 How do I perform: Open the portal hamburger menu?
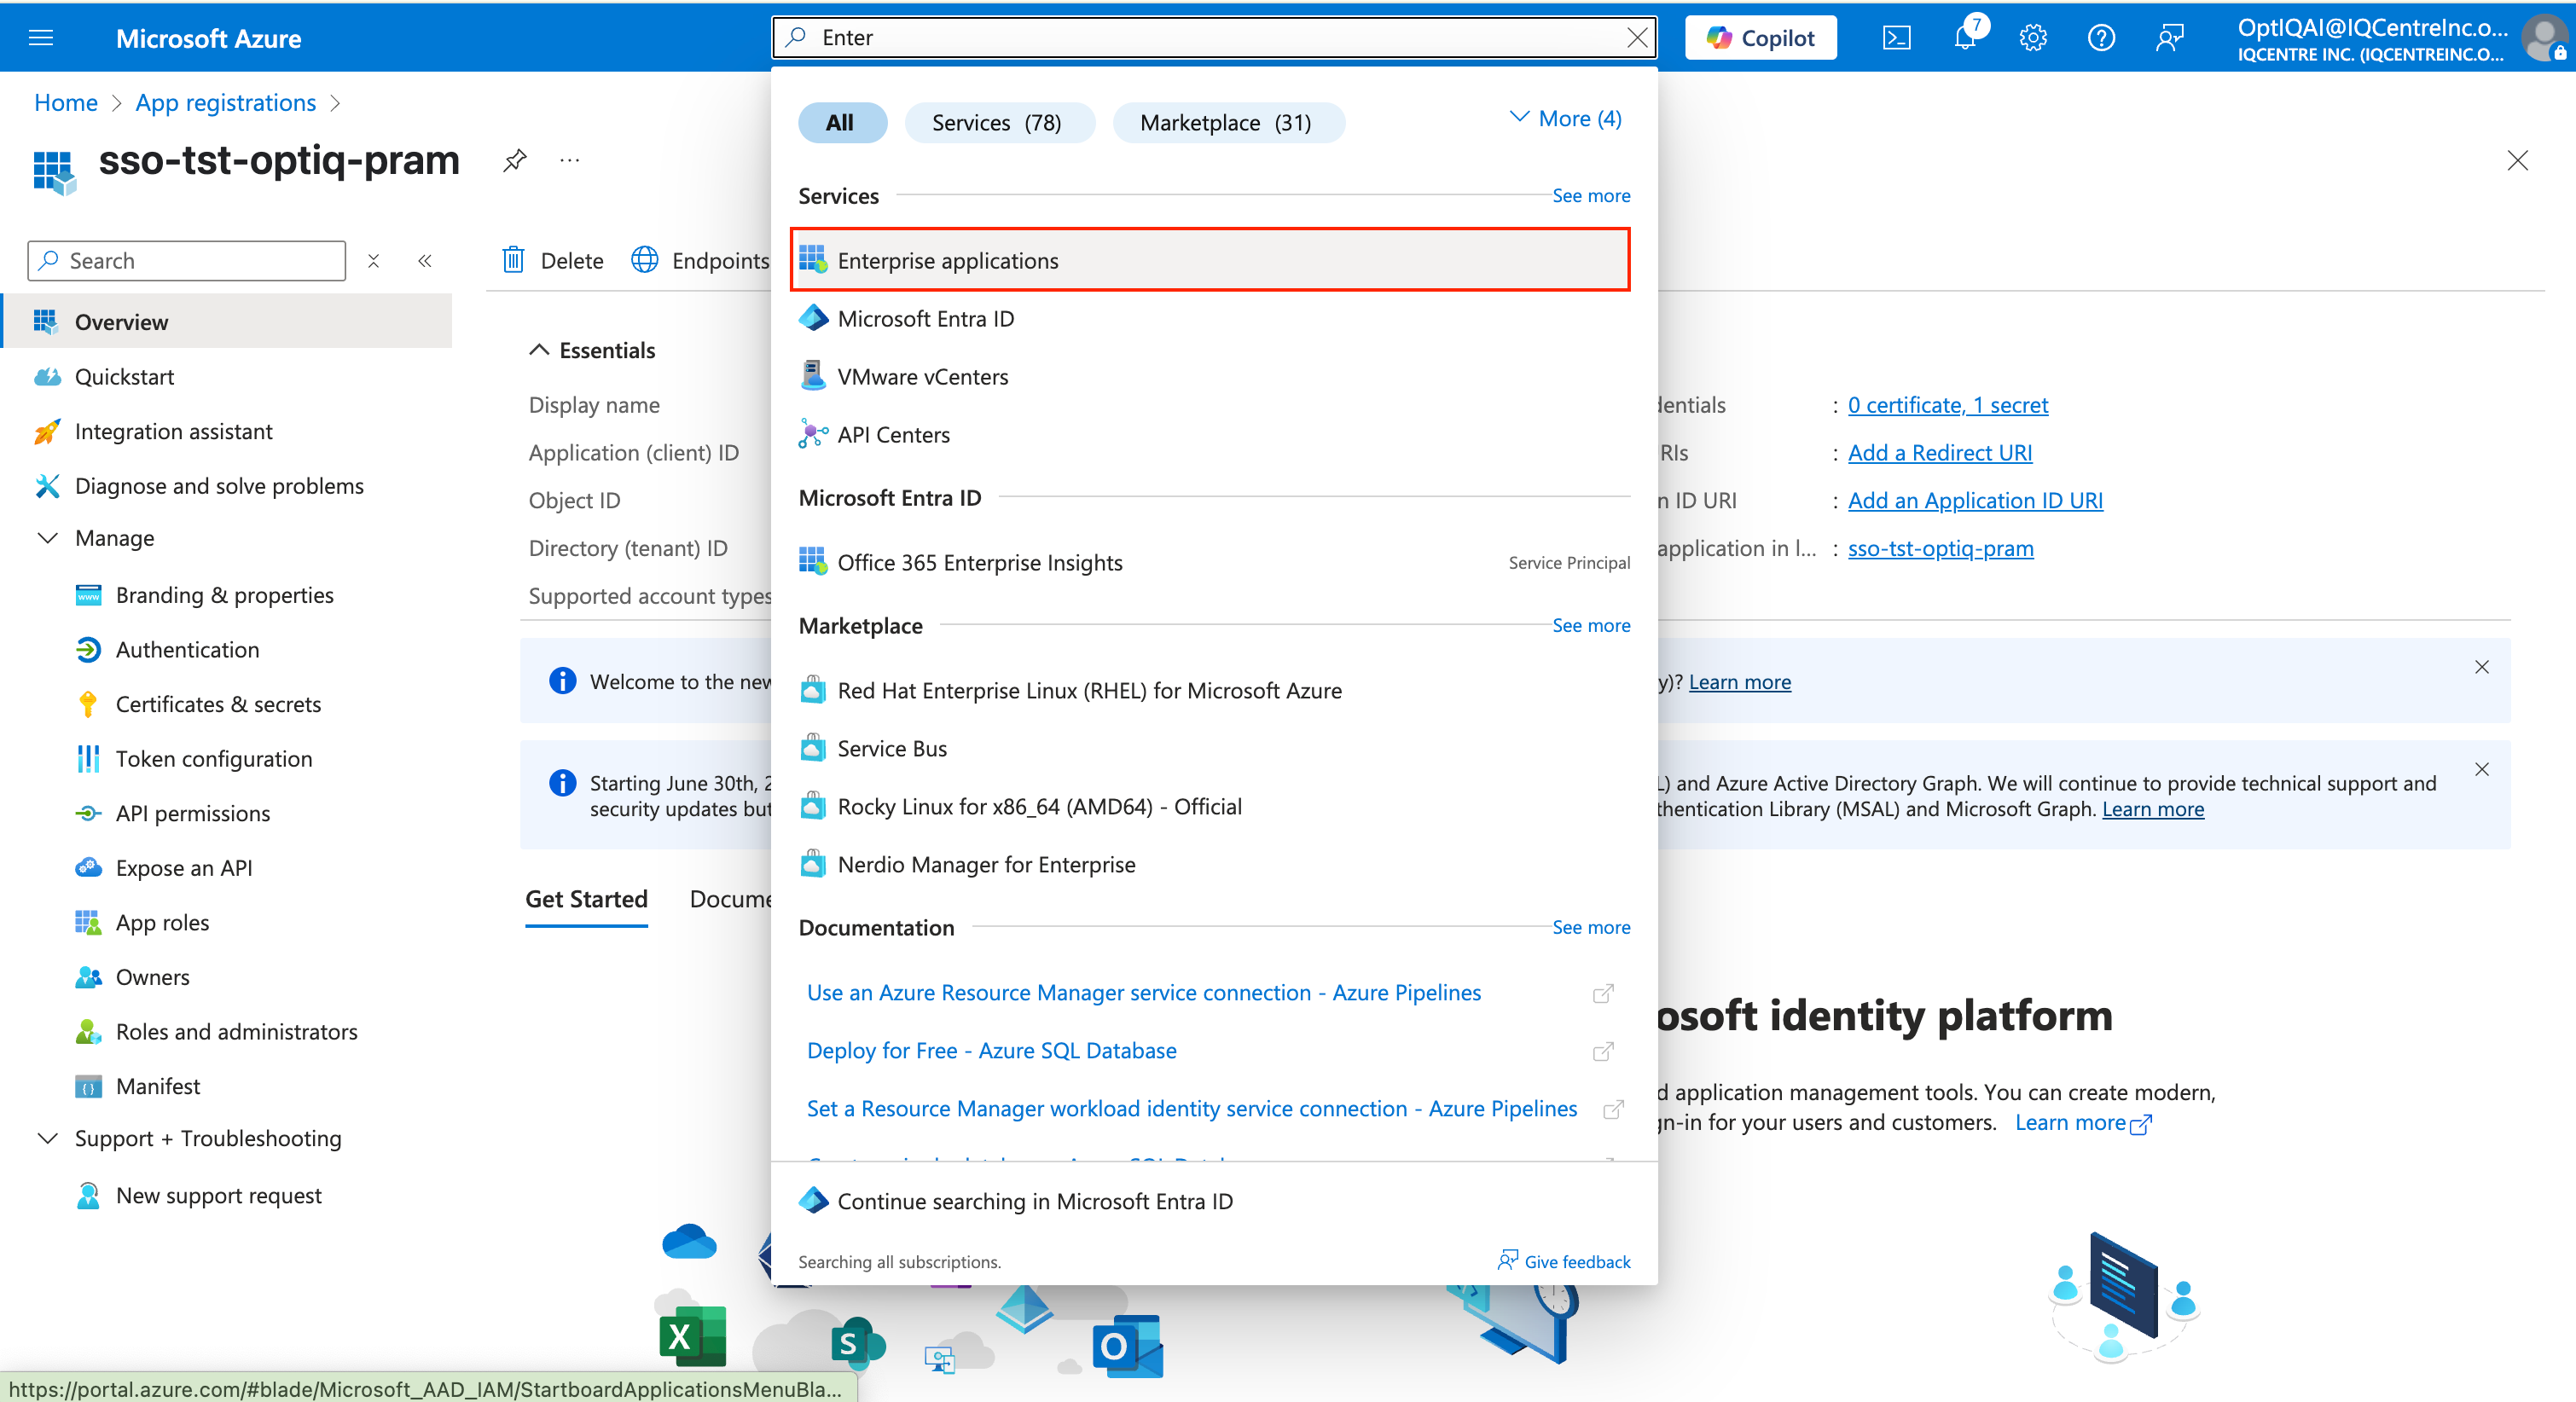41,38
